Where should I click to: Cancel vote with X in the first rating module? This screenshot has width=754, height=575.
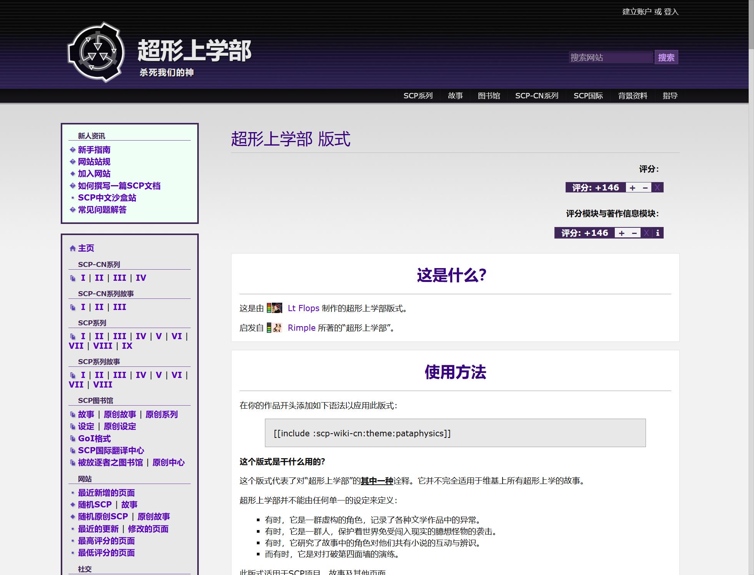coord(657,188)
